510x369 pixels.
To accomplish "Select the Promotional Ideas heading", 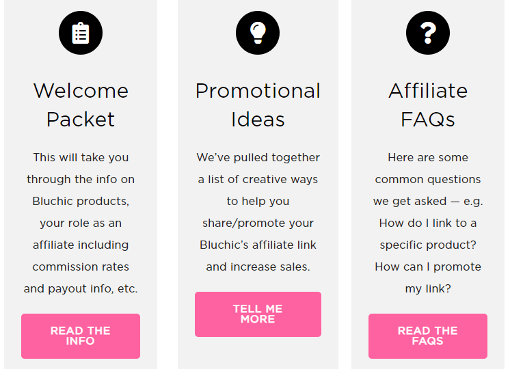I will pos(258,105).
